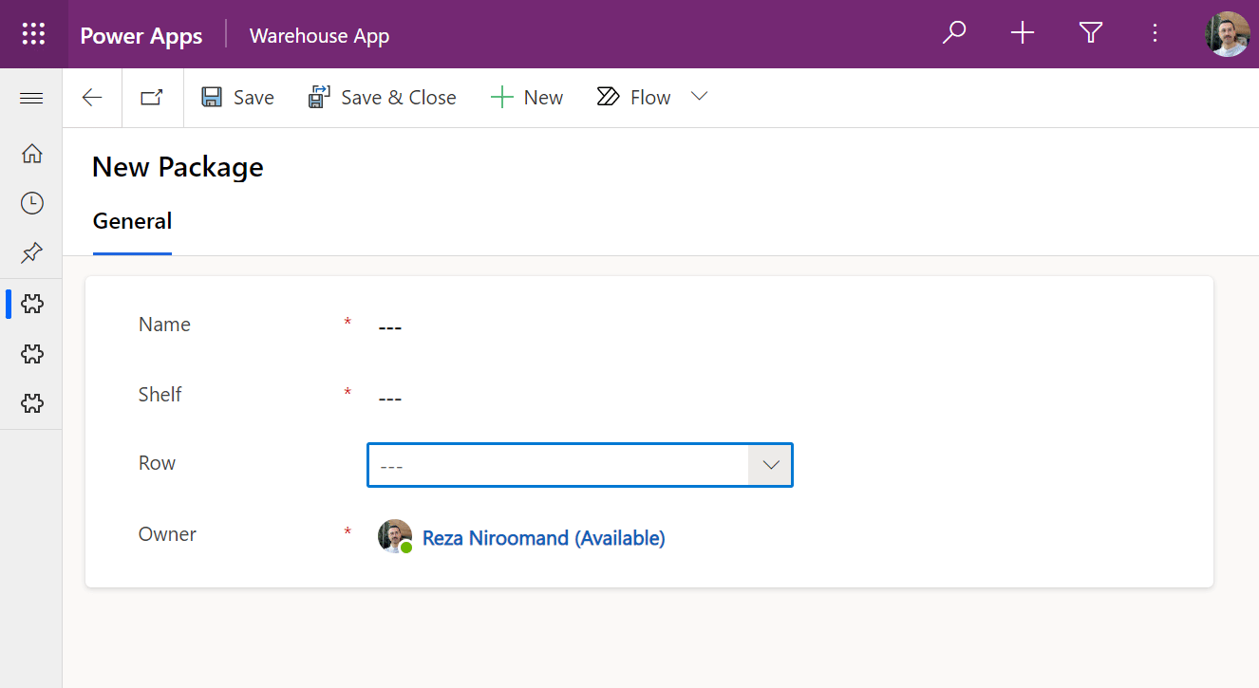Show Recent items clock icon
The image size is (1259, 688).
pos(32,202)
